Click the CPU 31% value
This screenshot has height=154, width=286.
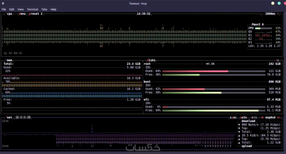click(278, 28)
